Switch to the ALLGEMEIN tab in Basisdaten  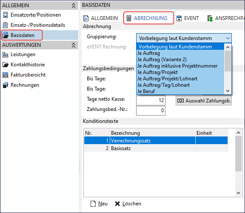100,18
